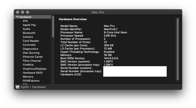This screenshot has height=108, width=196.
Task: Open the Card Reader entry
Action: pyautogui.click(x=31, y=41)
